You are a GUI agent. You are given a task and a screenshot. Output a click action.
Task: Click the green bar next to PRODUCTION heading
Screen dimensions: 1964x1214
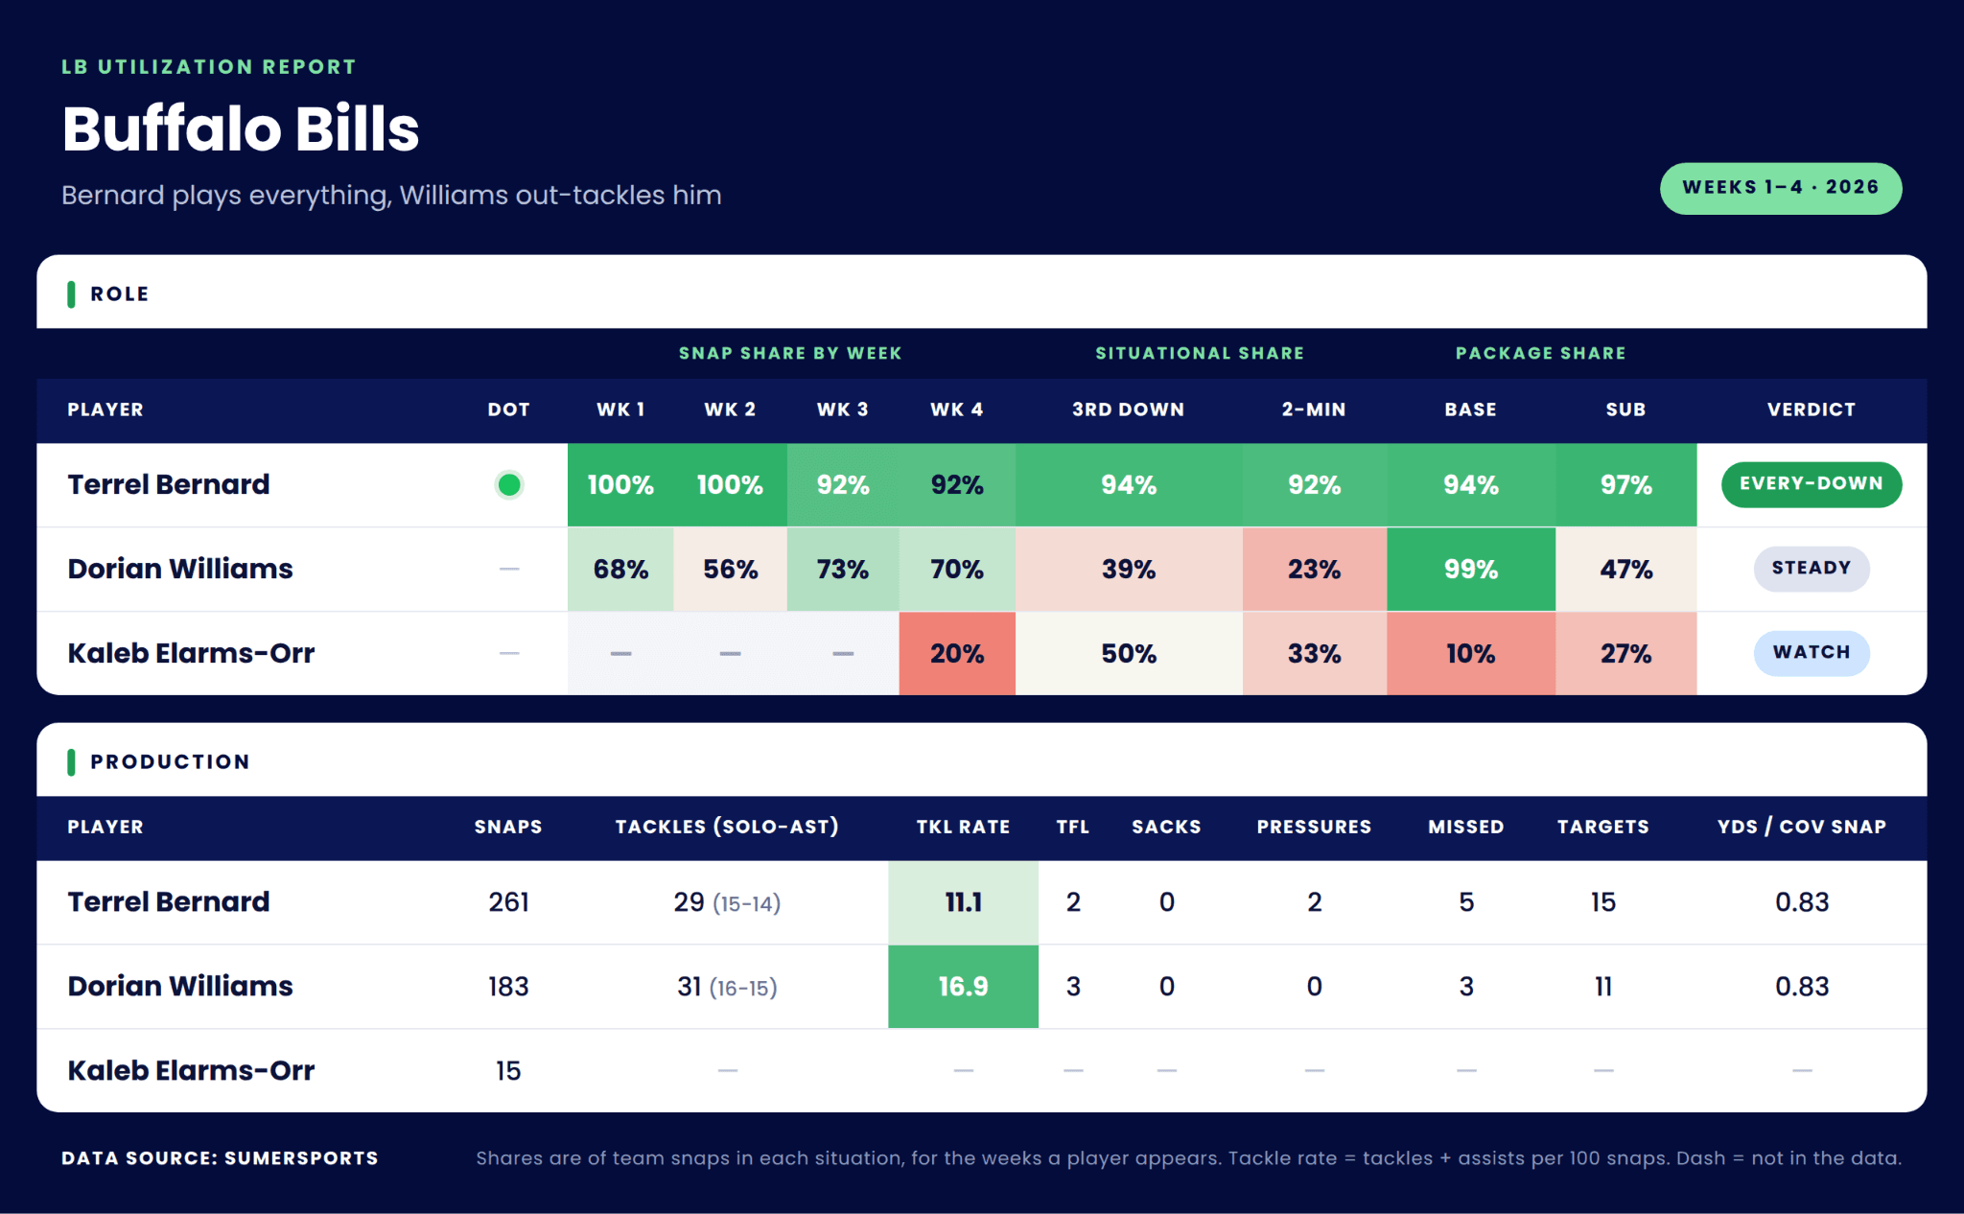[71, 762]
